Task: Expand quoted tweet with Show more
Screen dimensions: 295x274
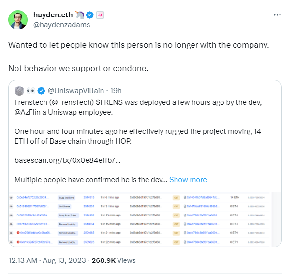Action: click(188, 179)
